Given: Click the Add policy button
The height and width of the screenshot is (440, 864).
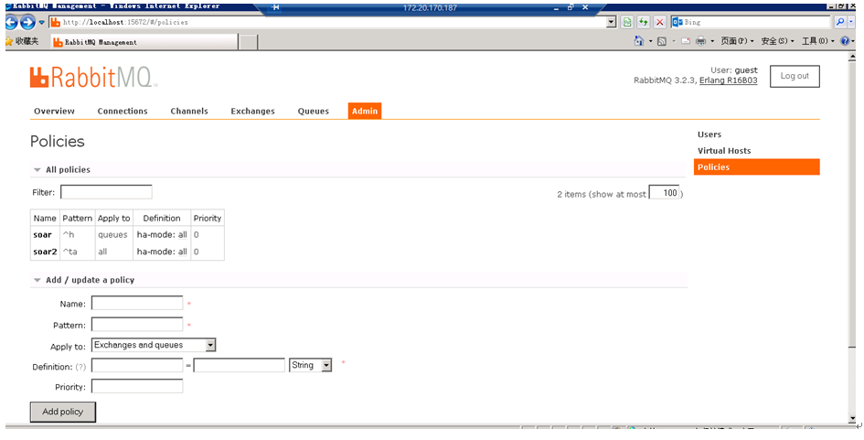Looking at the screenshot, I should pos(63,412).
